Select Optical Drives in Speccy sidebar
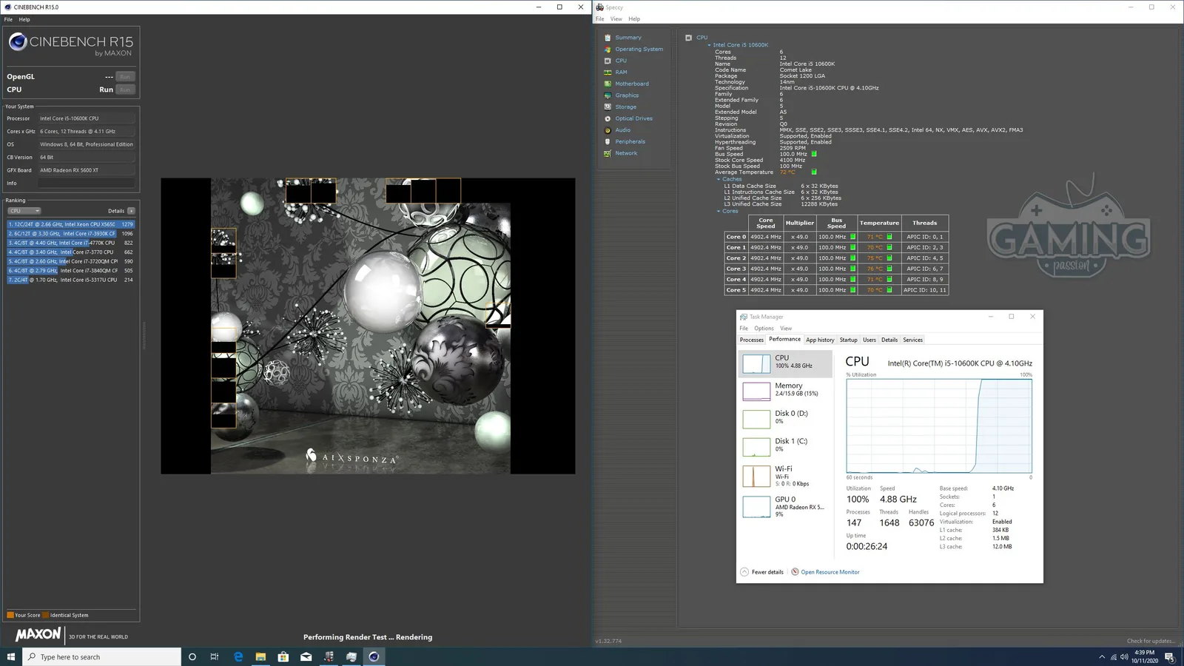Viewport: 1184px width, 666px height. [x=633, y=118]
